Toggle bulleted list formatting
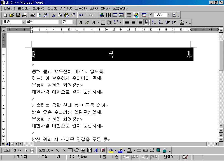The image size is (224, 161). [x=161, y=22]
